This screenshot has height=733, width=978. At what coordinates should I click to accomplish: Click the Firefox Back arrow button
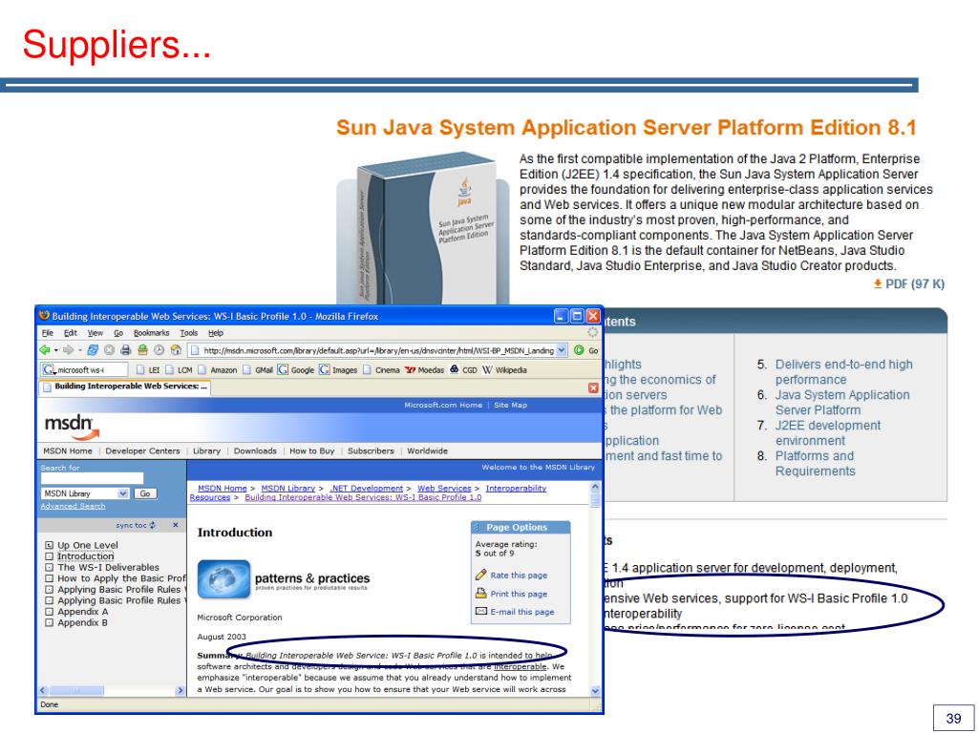click(45, 350)
